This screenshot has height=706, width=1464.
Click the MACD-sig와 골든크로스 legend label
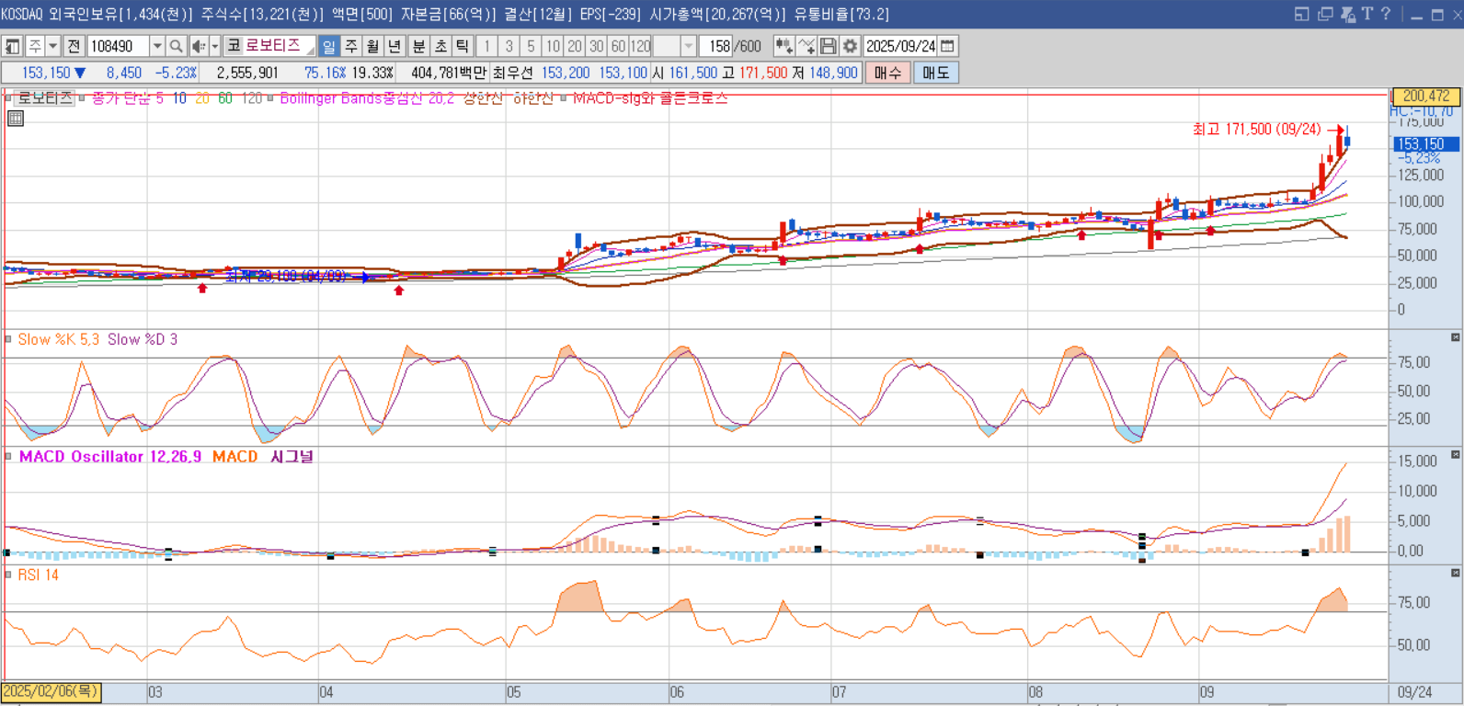(650, 97)
